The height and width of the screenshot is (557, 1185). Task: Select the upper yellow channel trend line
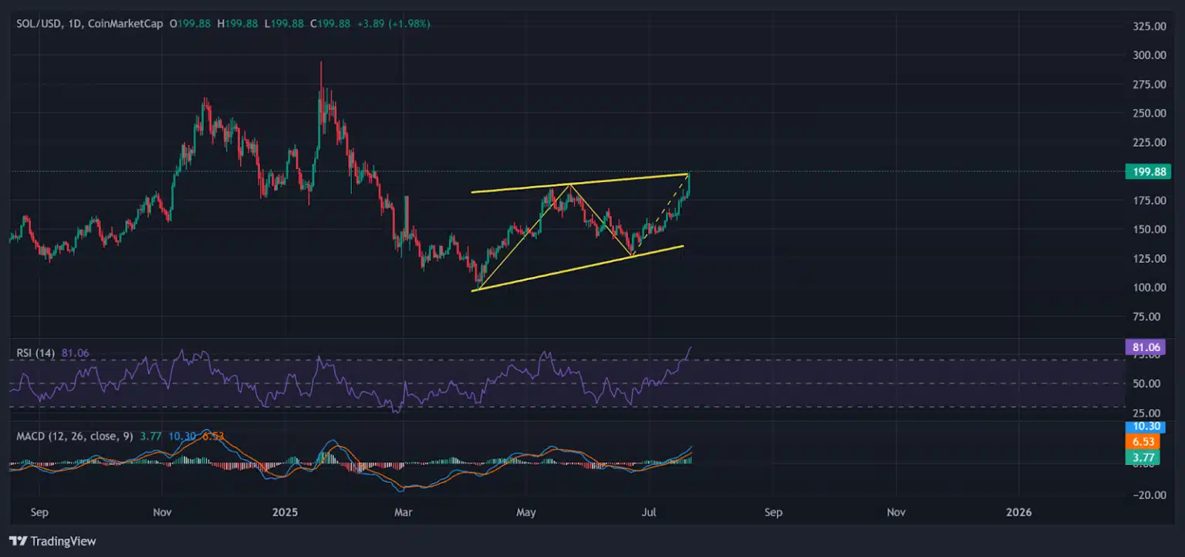(579, 184)
